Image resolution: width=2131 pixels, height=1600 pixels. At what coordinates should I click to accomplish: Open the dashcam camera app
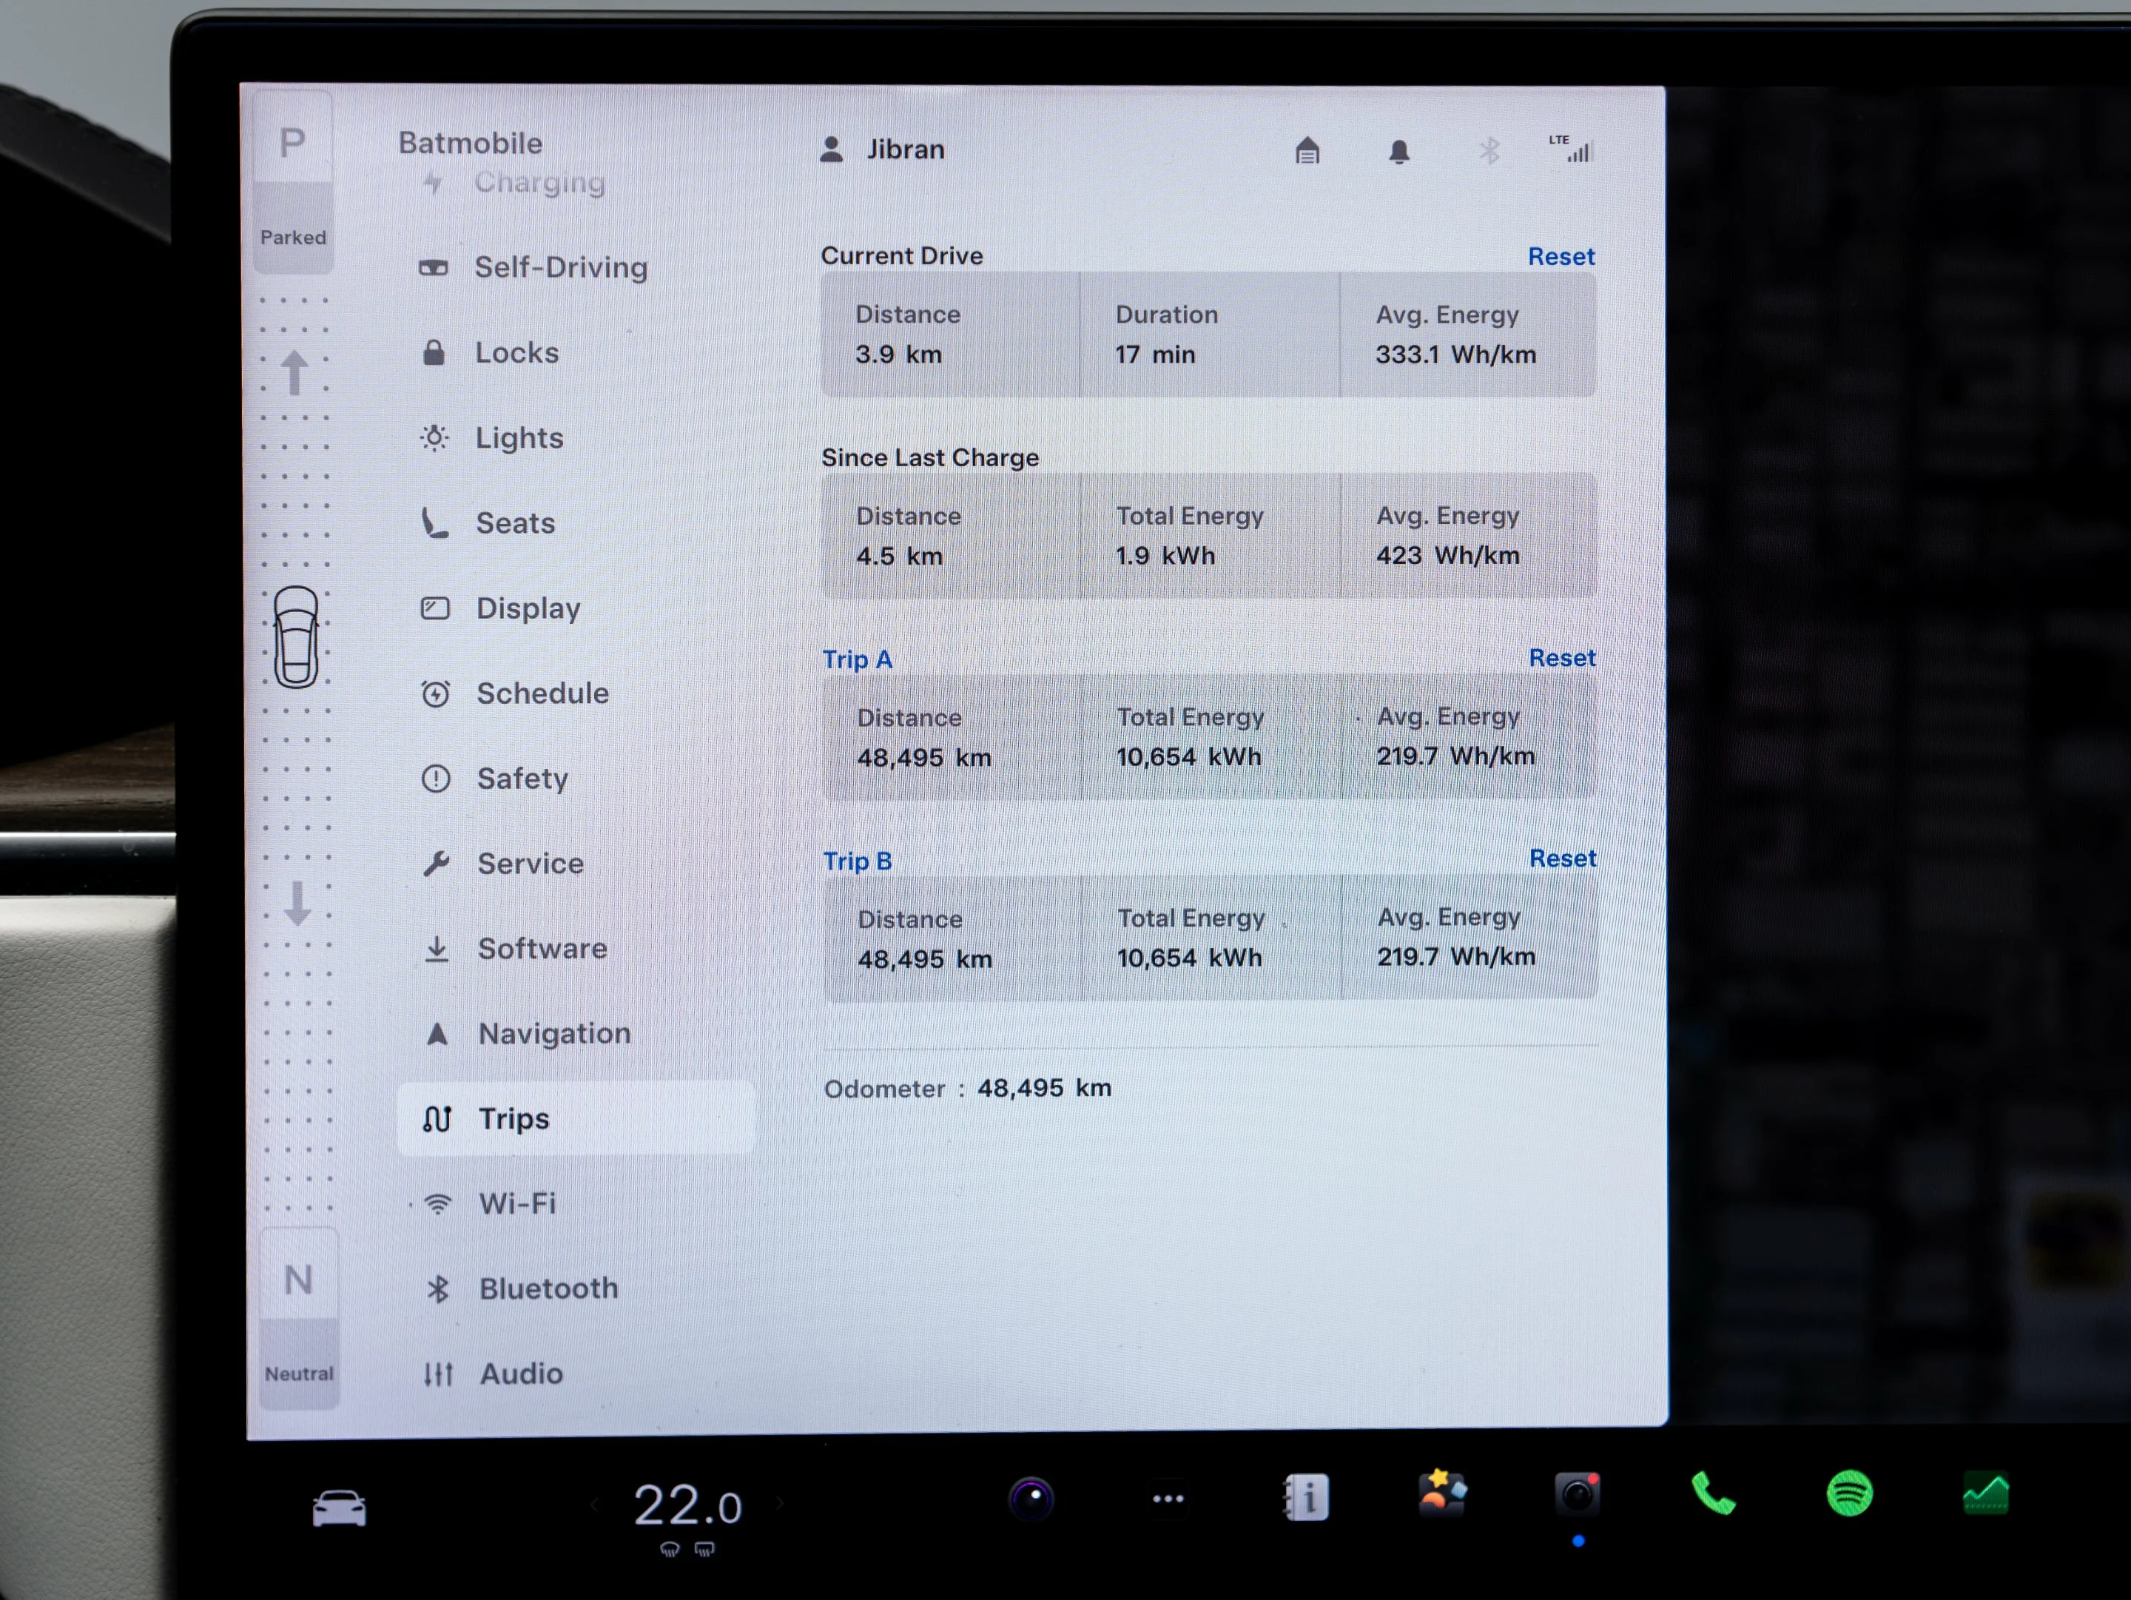point(1577,1496)
